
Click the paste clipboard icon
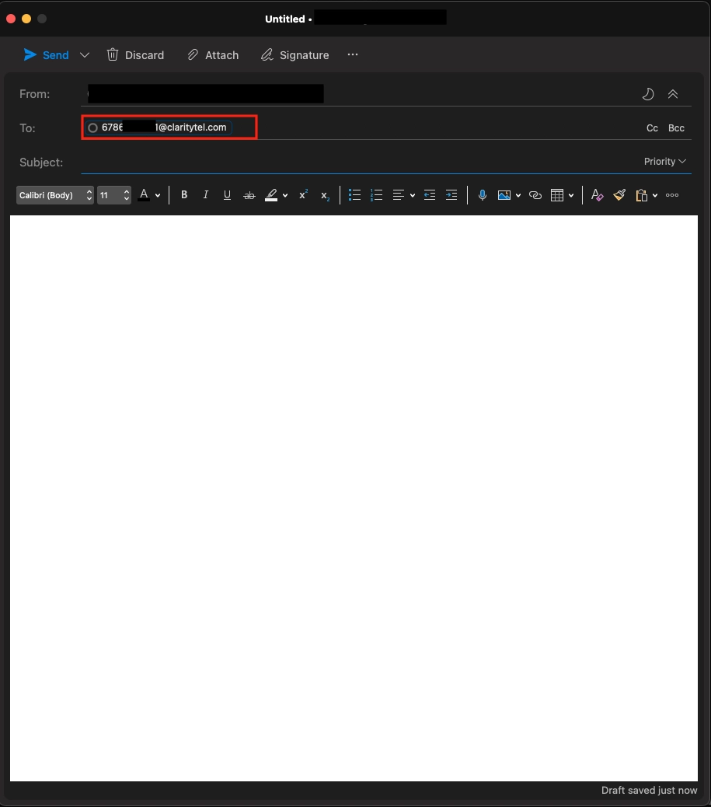[x=641, y=195]
